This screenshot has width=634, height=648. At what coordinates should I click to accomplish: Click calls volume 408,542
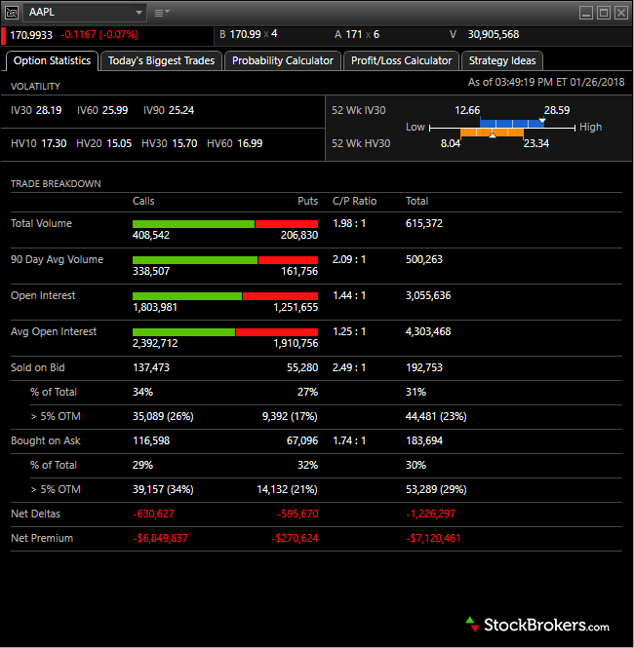coord(151,235)
